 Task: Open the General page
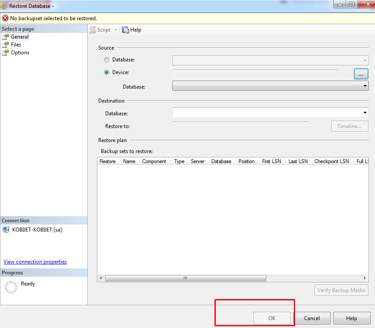20,37
